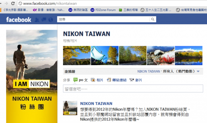Image resolution: width=207 pixels, height=123 pixels.
Task: Open the notifications globe icon
Action: coord(51,20)
